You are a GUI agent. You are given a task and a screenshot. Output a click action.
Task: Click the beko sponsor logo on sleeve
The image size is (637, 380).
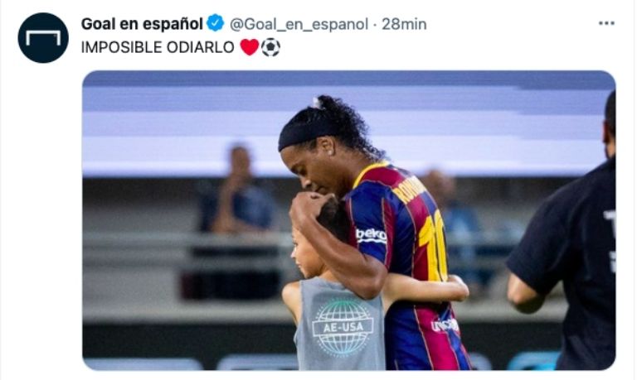pos(371,235)
